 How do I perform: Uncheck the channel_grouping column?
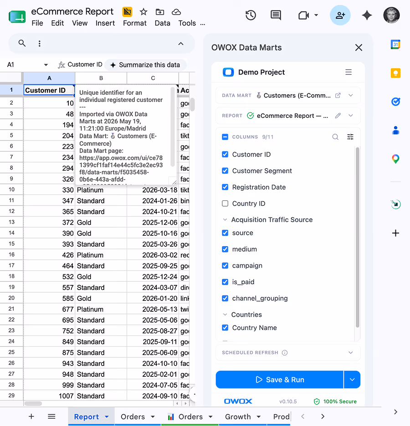click(x=225, y=298)
